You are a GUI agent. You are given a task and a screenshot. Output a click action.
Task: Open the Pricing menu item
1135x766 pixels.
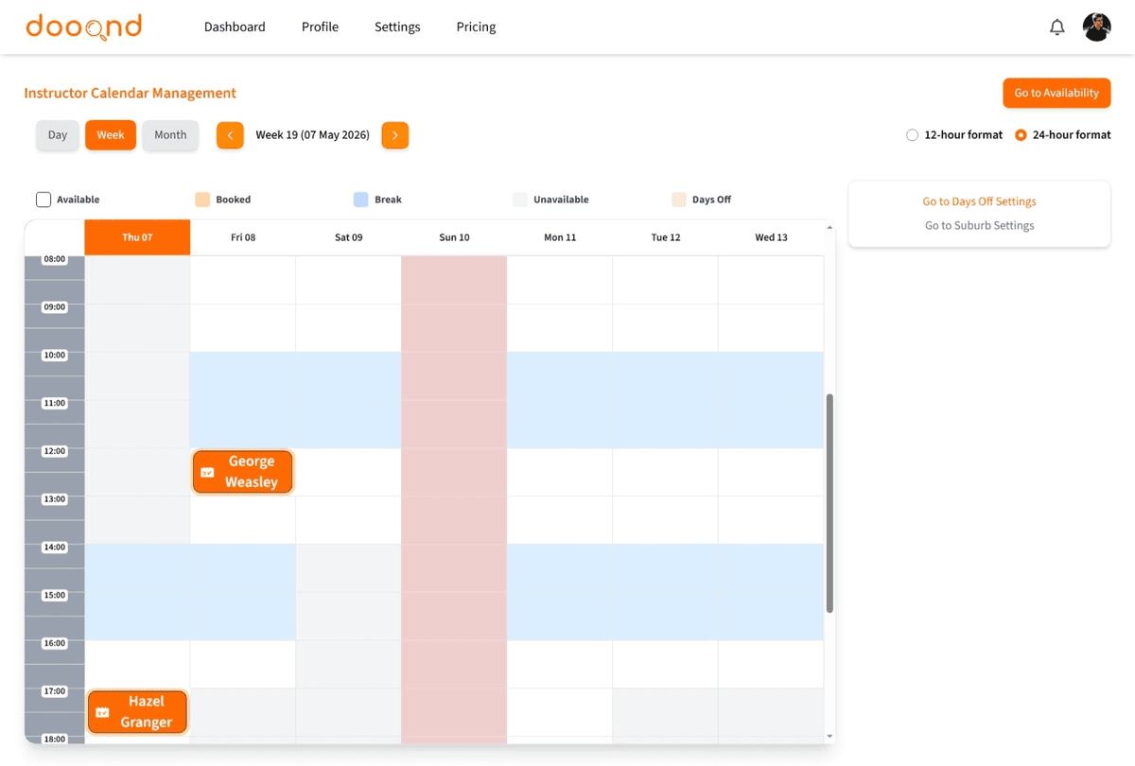pos(476,26)
